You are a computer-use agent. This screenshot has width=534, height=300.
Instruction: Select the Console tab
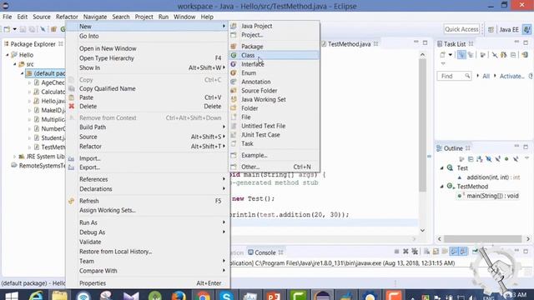tap(265, 252)
